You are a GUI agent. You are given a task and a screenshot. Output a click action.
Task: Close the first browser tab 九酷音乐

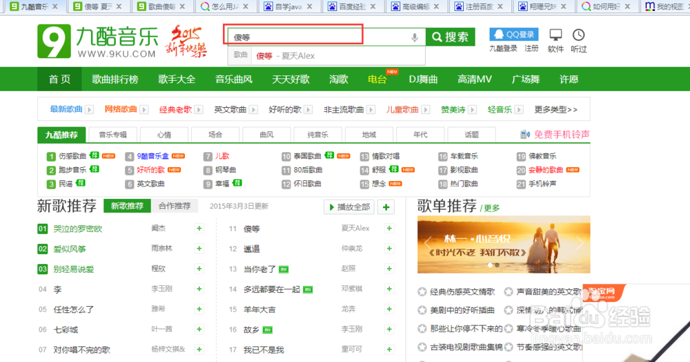click(55, 7)
